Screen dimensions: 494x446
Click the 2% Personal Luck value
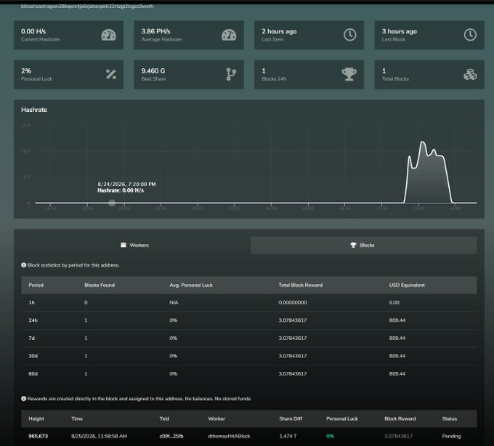[26, 71]
